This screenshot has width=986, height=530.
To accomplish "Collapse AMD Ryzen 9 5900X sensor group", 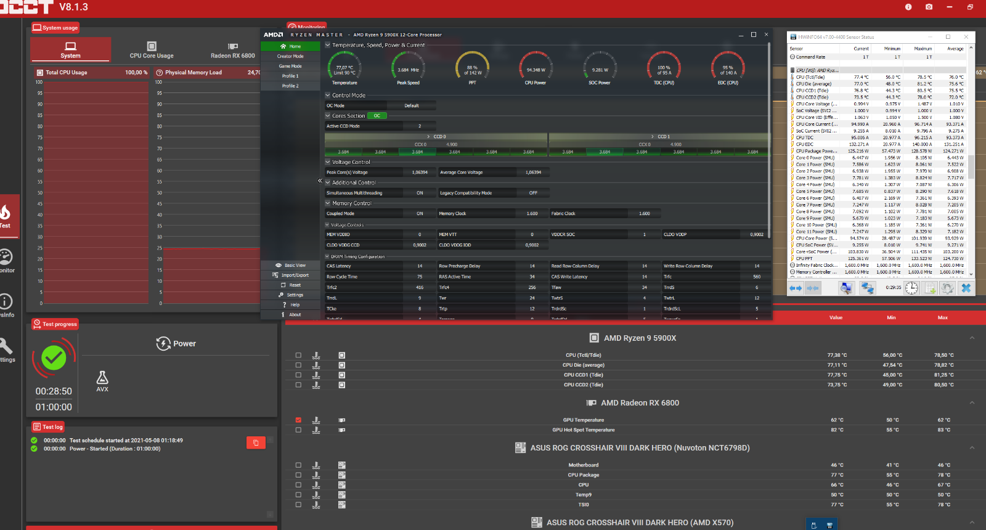I will (x=972, y=338).
